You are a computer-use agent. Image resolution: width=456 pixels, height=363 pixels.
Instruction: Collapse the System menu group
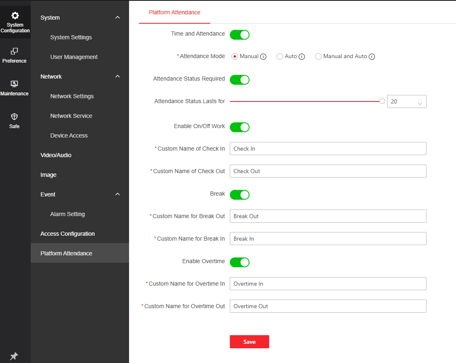coord(118,18)
